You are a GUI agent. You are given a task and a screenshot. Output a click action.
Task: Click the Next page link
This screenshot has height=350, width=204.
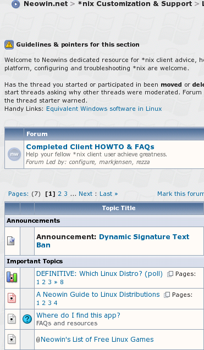coord(85,194)
